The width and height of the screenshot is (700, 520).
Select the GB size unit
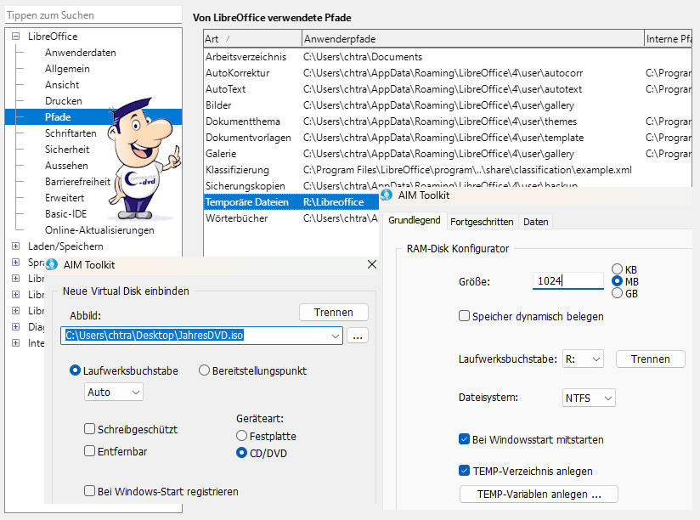617,293
